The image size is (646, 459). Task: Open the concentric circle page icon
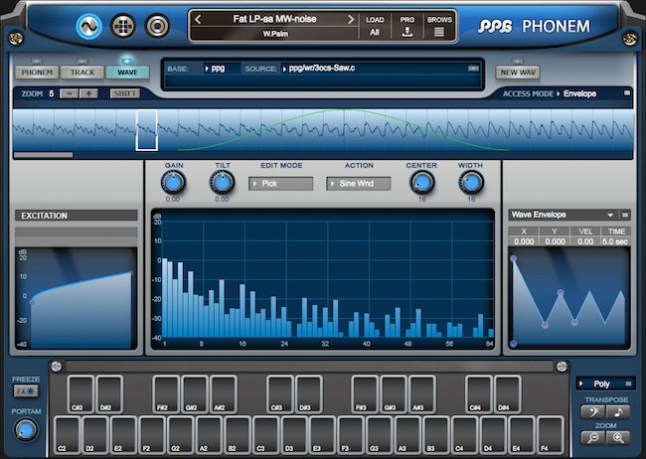(157, 27)
